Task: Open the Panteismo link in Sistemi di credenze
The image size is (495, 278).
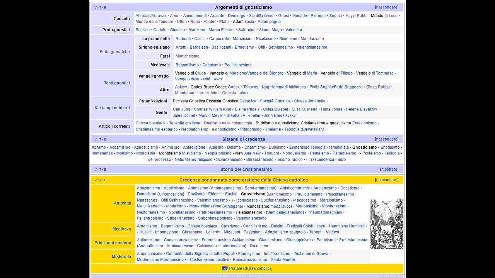Action: click(x=319, y=153)
